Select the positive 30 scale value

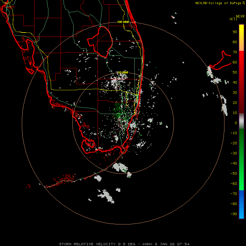point(235,93)
